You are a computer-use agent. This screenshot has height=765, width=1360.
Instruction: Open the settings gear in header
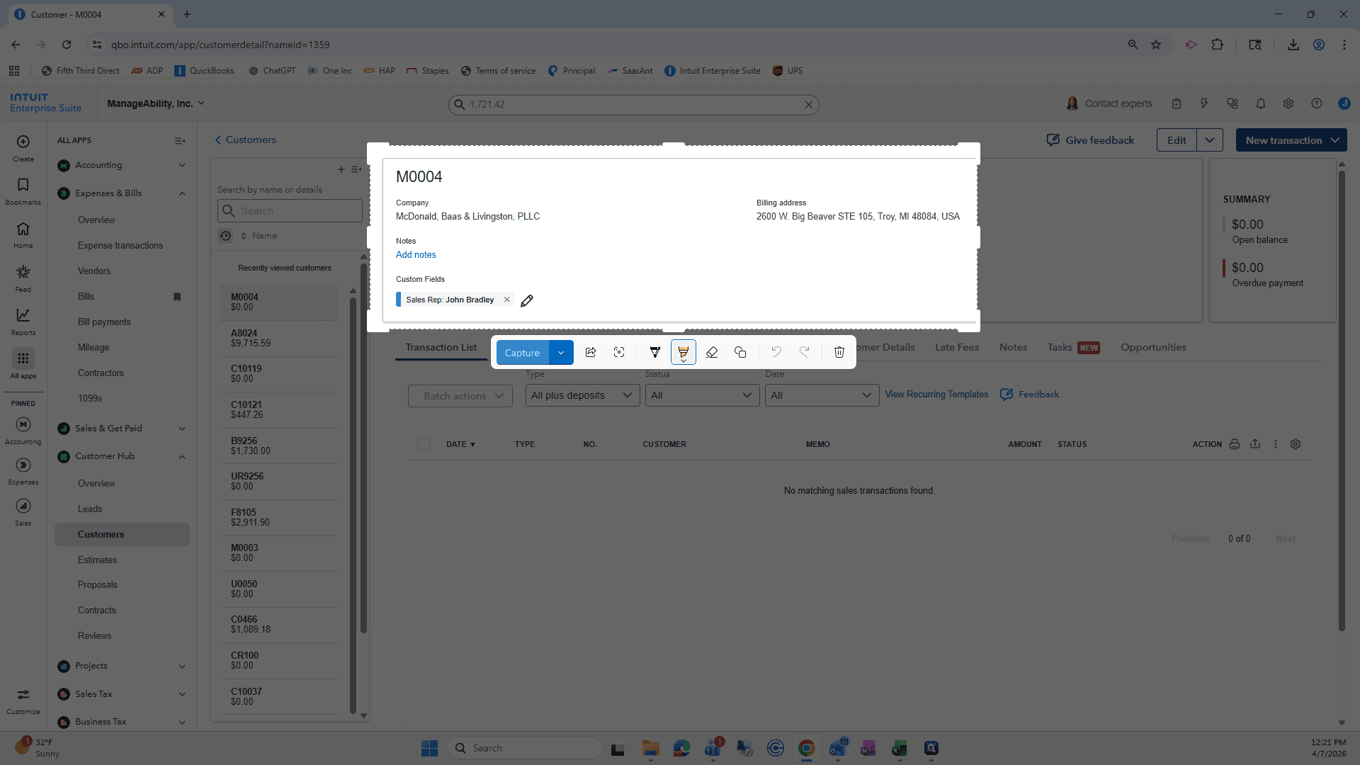click(1288, 103)
